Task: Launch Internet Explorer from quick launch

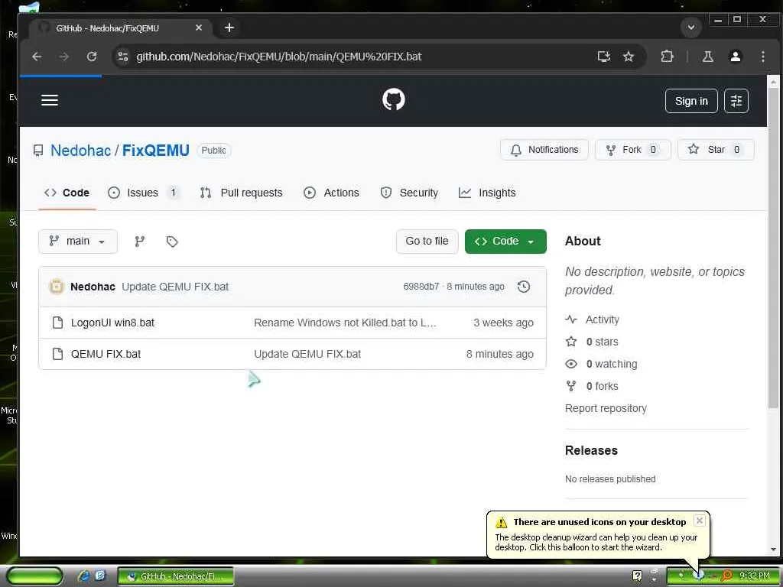Action: 83,576
